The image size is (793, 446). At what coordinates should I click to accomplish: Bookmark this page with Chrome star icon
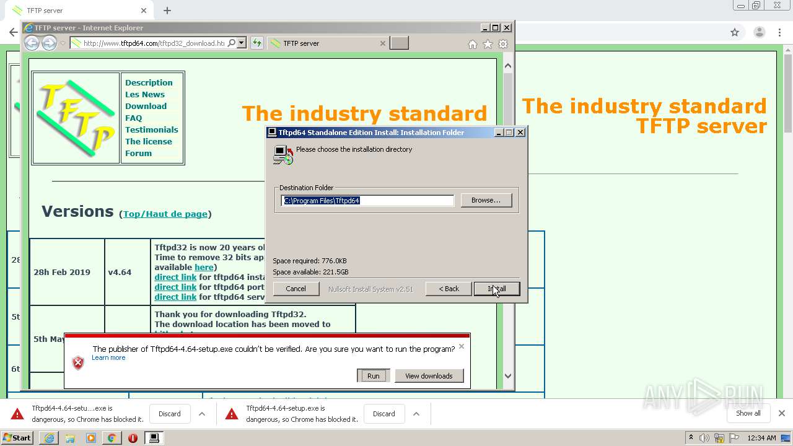coord(735,32)
